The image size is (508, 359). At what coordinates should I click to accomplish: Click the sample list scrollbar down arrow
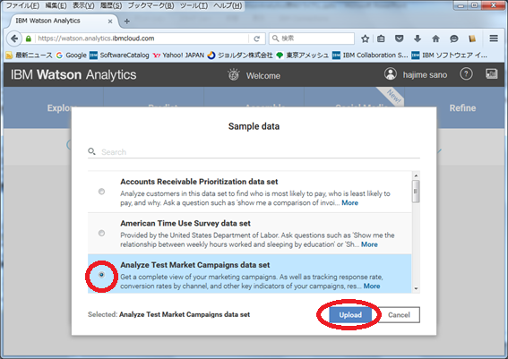(416, 289)
